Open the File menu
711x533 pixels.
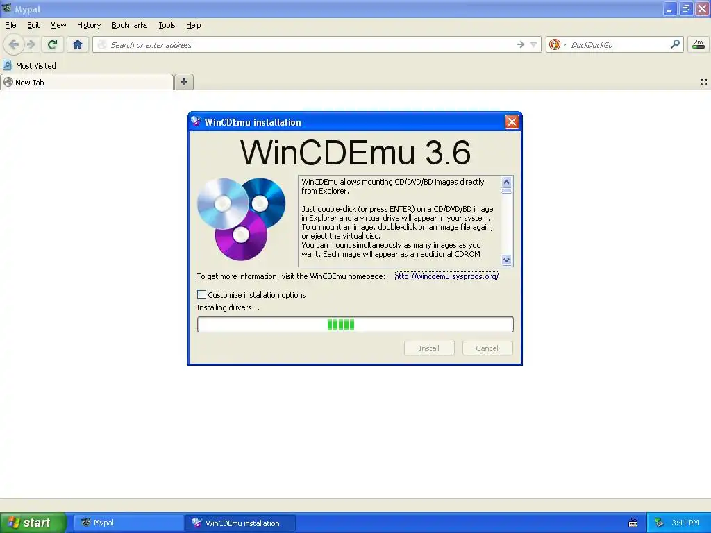(10, 26)
